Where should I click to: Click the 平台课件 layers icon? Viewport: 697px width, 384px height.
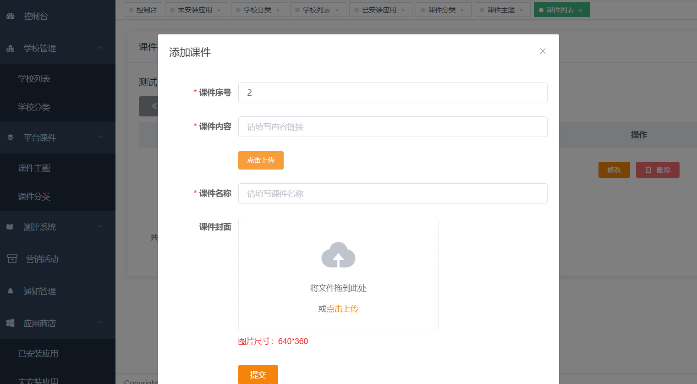coord(11,137)
